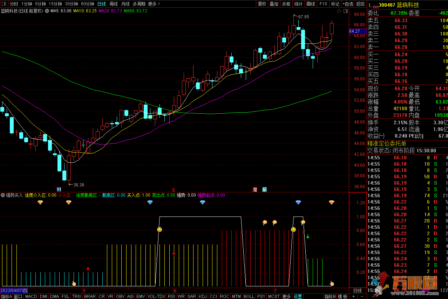Image resolution: width=448 pixels, height=299 pixels.
Task: Select the 30分钟 period tab
Action: pos(71,4)
